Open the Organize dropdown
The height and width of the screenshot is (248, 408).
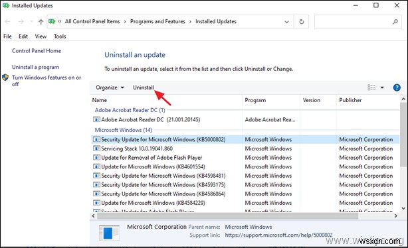pos(110,88)
